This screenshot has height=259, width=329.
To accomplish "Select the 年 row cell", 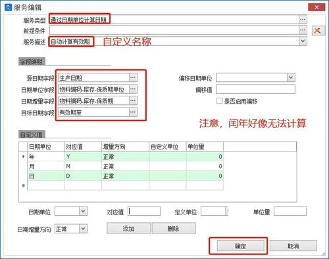I will pyautogui.click(x=46, y=157).
